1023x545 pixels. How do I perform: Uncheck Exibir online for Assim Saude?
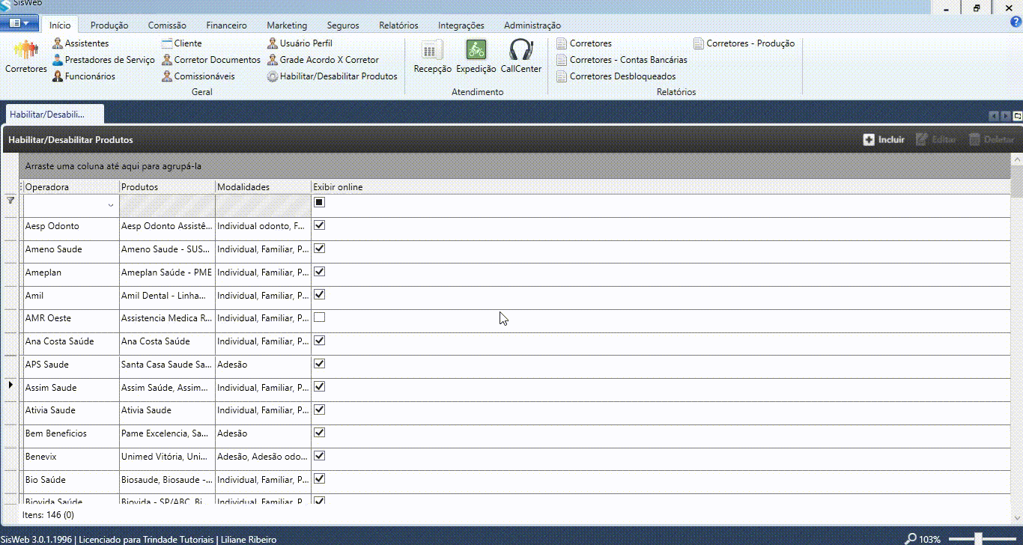pyautogui.click(x=320, y=387)
